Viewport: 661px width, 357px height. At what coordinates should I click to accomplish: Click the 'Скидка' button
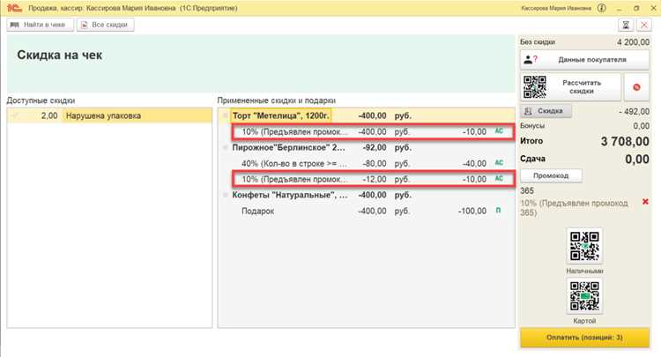546,111
